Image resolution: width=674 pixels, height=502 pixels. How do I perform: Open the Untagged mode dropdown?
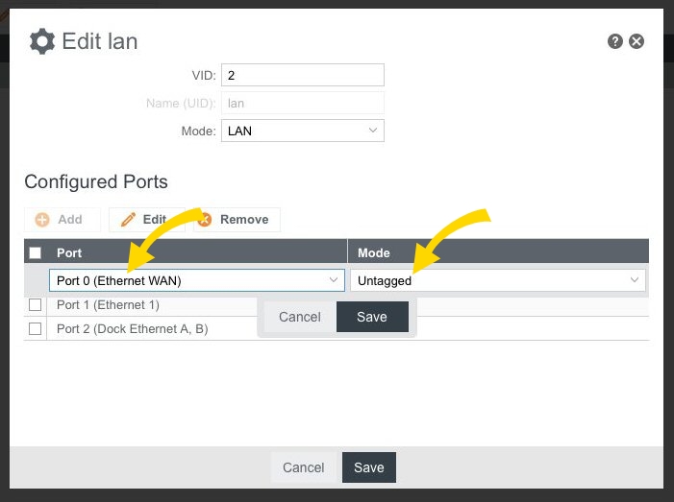(497, 280)
